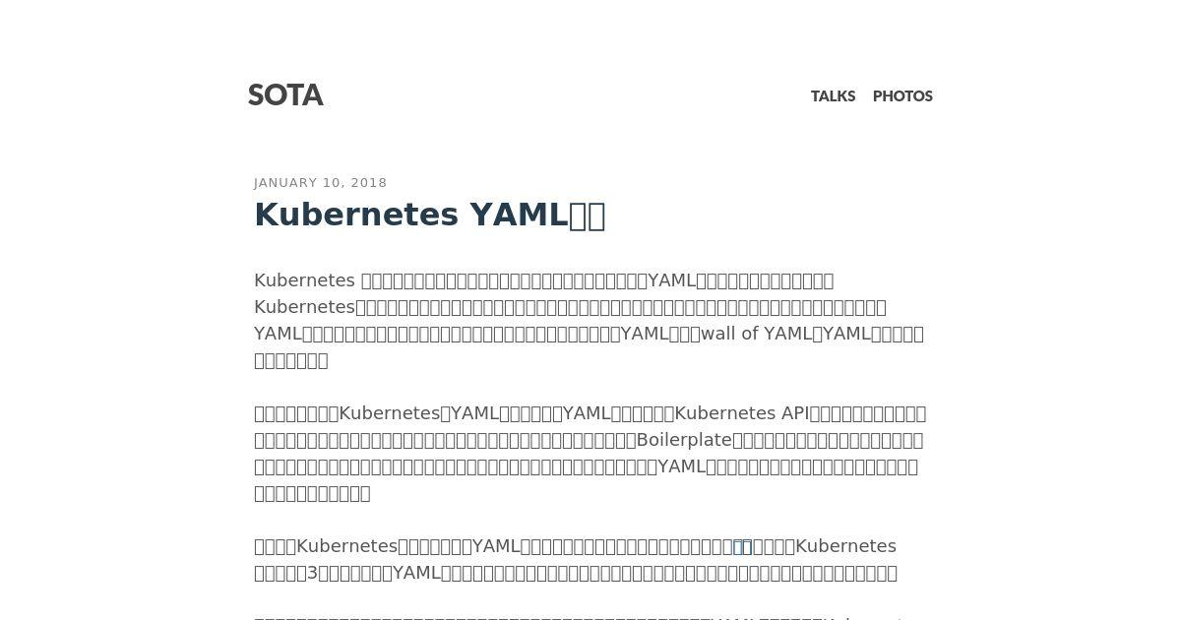Click Kubernetes starting first paragraph's second line
1181x620 pixels.
[304, 307]
